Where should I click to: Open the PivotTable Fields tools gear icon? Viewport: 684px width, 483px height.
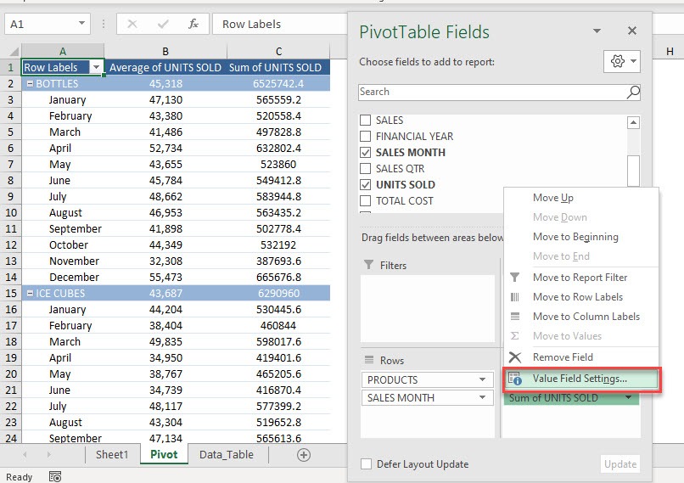622,61
